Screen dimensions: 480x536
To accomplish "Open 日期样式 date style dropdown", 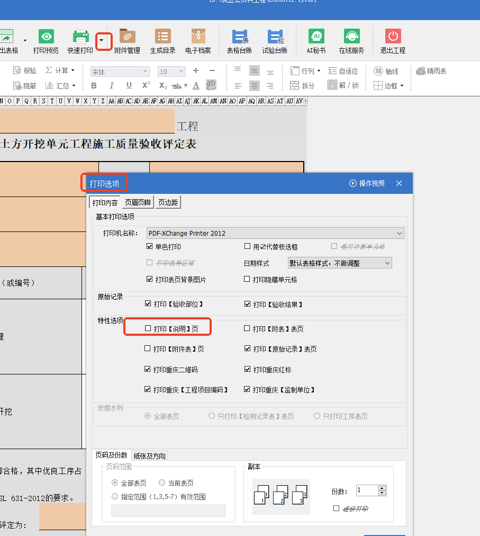I will [x=387, y=263].
